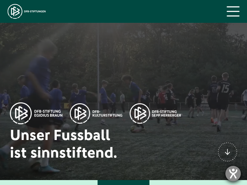Select the DFB-Kulturstiftung emblem icon
Viewport: 247px width, 185px height.
point(80,113)
